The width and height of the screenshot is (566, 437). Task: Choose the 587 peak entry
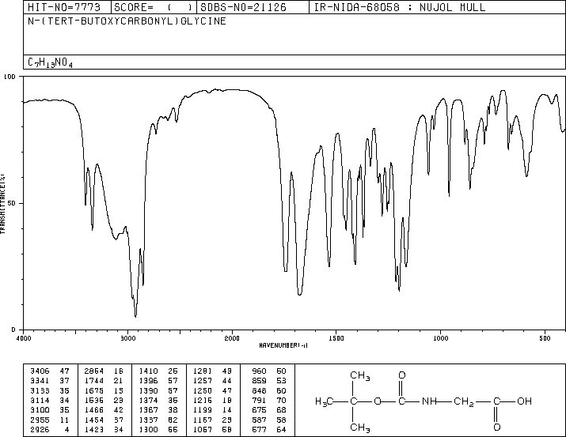tap(259, 420)
